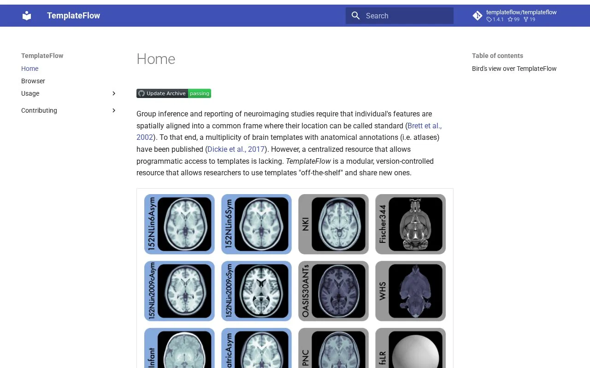Focus the Search input field
Screen dimensions: 590x368
(x=400, y=16)
